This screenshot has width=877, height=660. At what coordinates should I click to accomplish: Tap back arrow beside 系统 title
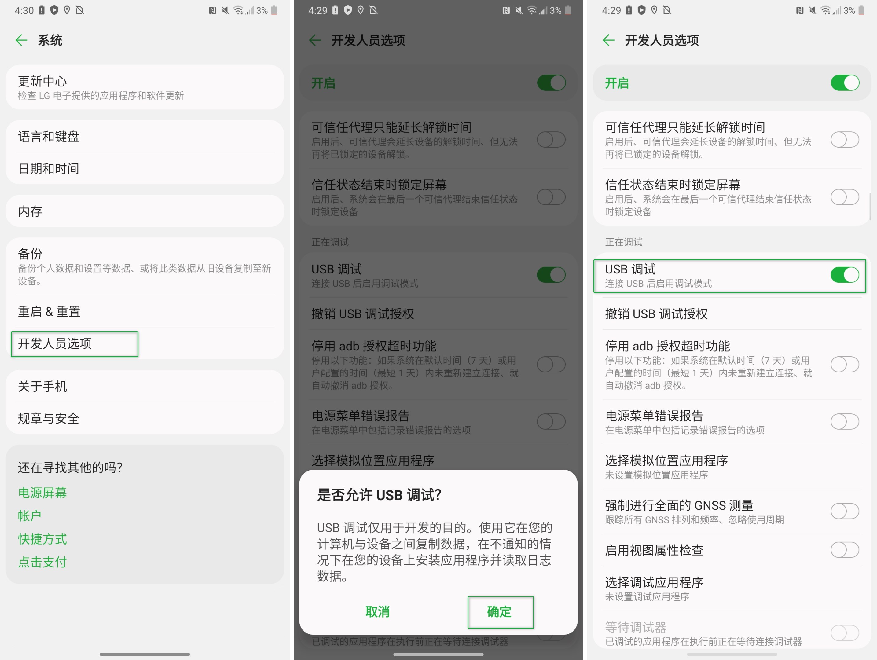(x=21, y=40)
